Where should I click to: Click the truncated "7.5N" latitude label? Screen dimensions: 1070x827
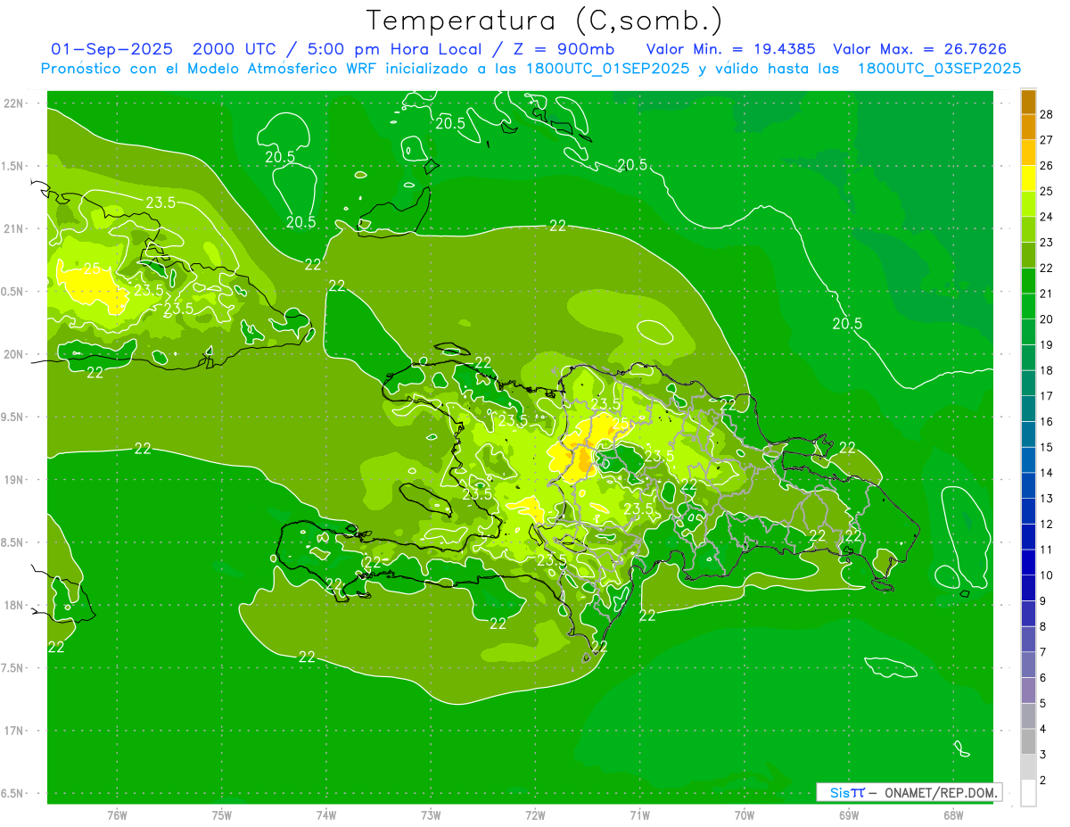tap(12, 668)
